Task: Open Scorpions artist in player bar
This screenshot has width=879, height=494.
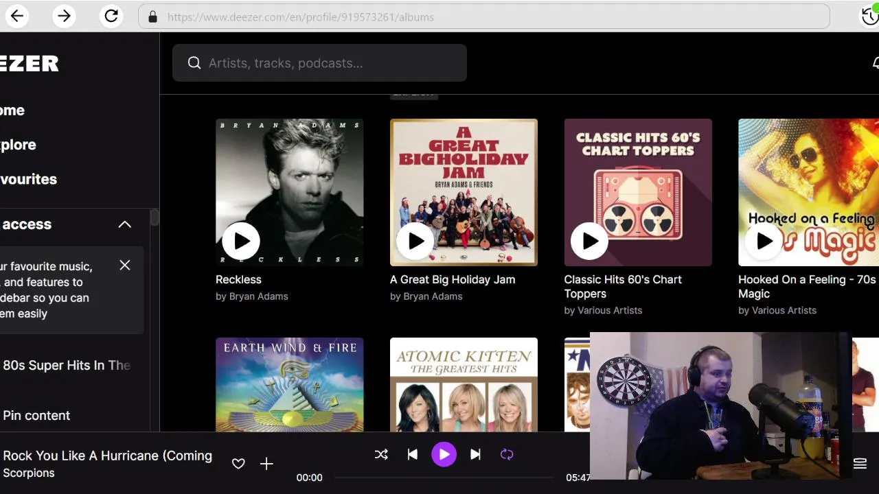Action: coord(29,473)
